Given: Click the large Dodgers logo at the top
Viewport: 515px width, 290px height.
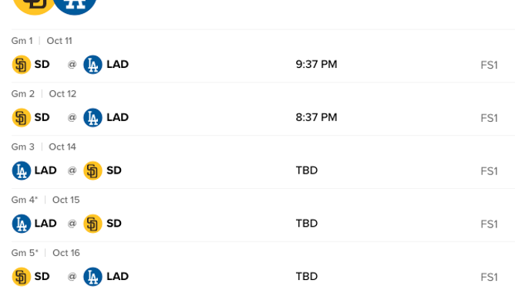Looking at the screenshot, I should (75, 5).
